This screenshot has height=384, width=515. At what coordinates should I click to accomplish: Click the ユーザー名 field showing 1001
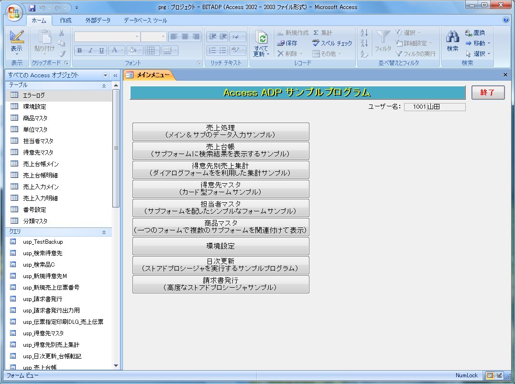[415, 107]
